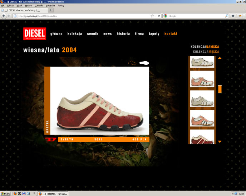The height and width of the screenshot is (196, 246).
Task: Click the floppy disk Quick Launch icon
Action: [x=24, y=194]
